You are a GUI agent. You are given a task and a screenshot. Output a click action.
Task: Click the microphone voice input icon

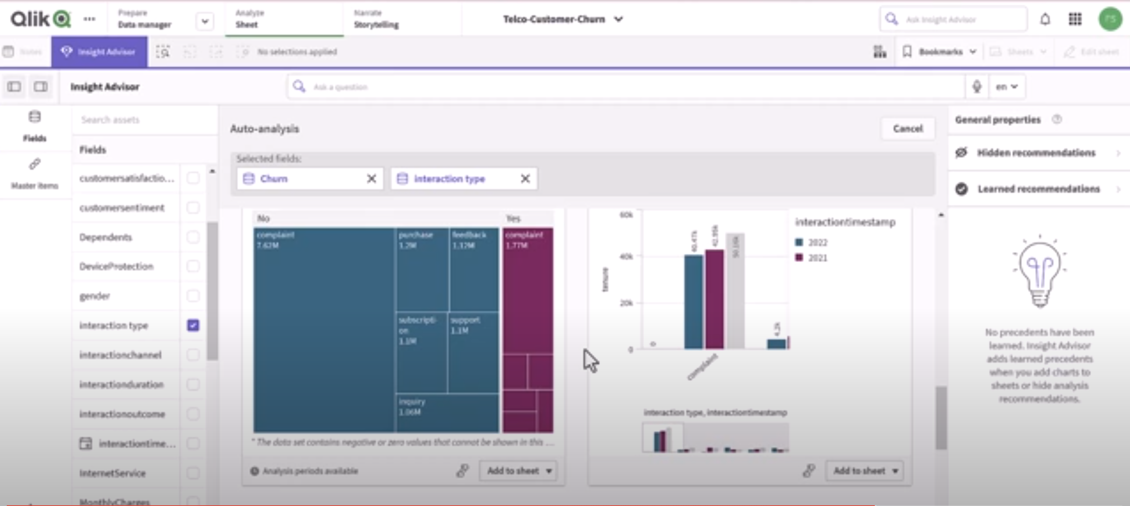976,87
